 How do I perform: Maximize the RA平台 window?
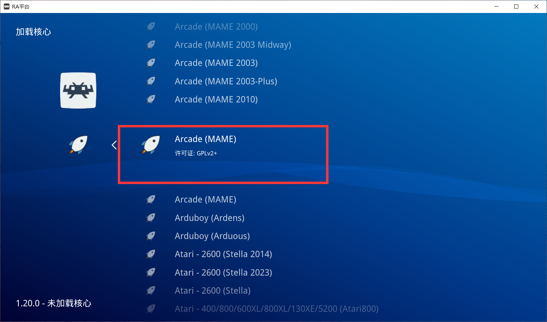[516, 6]
